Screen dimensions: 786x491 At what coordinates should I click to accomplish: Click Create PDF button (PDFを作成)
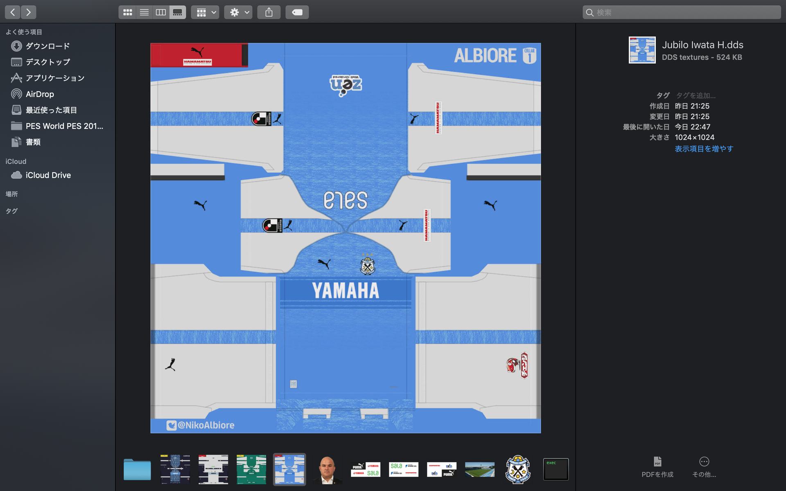point(657,467)
